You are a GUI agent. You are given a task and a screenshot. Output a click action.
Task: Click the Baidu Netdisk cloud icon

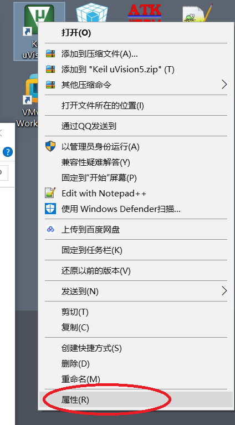(50, 229)
